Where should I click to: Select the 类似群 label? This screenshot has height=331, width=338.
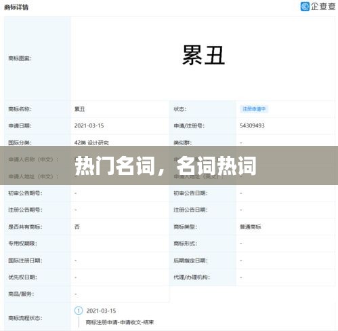(182, 142)
